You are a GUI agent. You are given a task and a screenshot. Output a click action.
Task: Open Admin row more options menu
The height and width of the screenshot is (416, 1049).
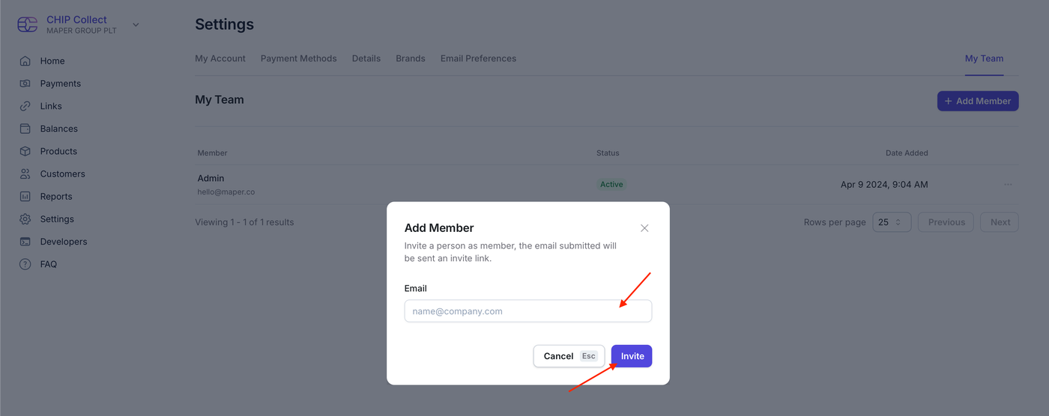pos(1008,185)
